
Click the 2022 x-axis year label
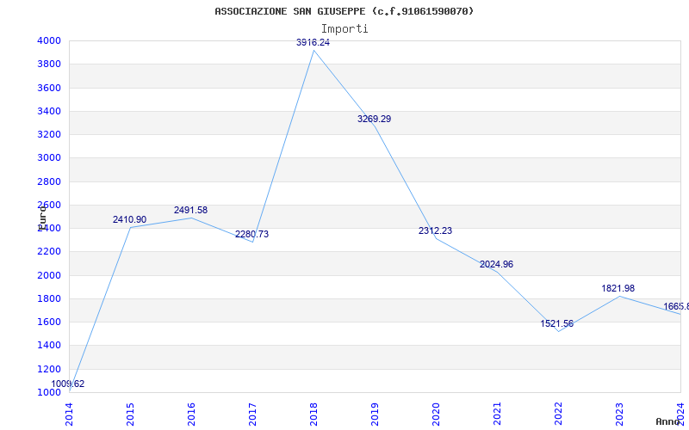(557, 414)
